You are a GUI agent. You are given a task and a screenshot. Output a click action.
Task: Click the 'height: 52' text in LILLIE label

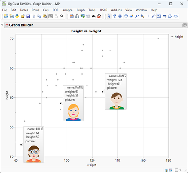point(32,137)
